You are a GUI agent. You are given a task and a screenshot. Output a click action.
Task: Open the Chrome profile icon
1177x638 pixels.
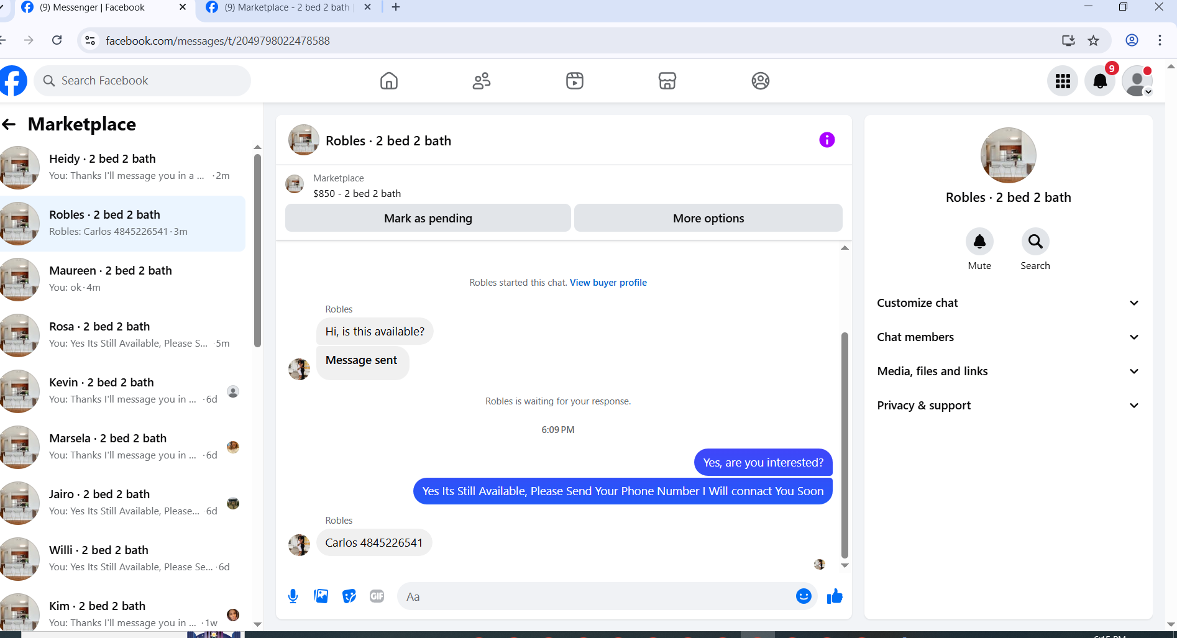tap(1132, 40)
